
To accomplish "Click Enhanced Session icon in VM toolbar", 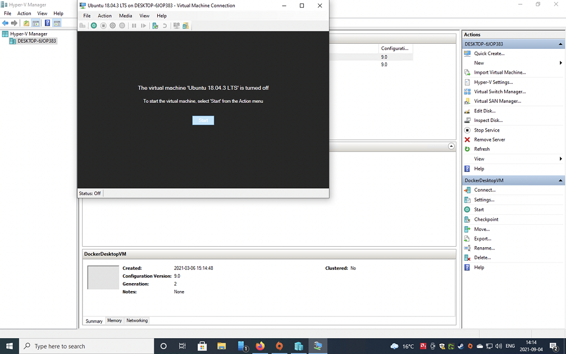I will tap(176, 26).
